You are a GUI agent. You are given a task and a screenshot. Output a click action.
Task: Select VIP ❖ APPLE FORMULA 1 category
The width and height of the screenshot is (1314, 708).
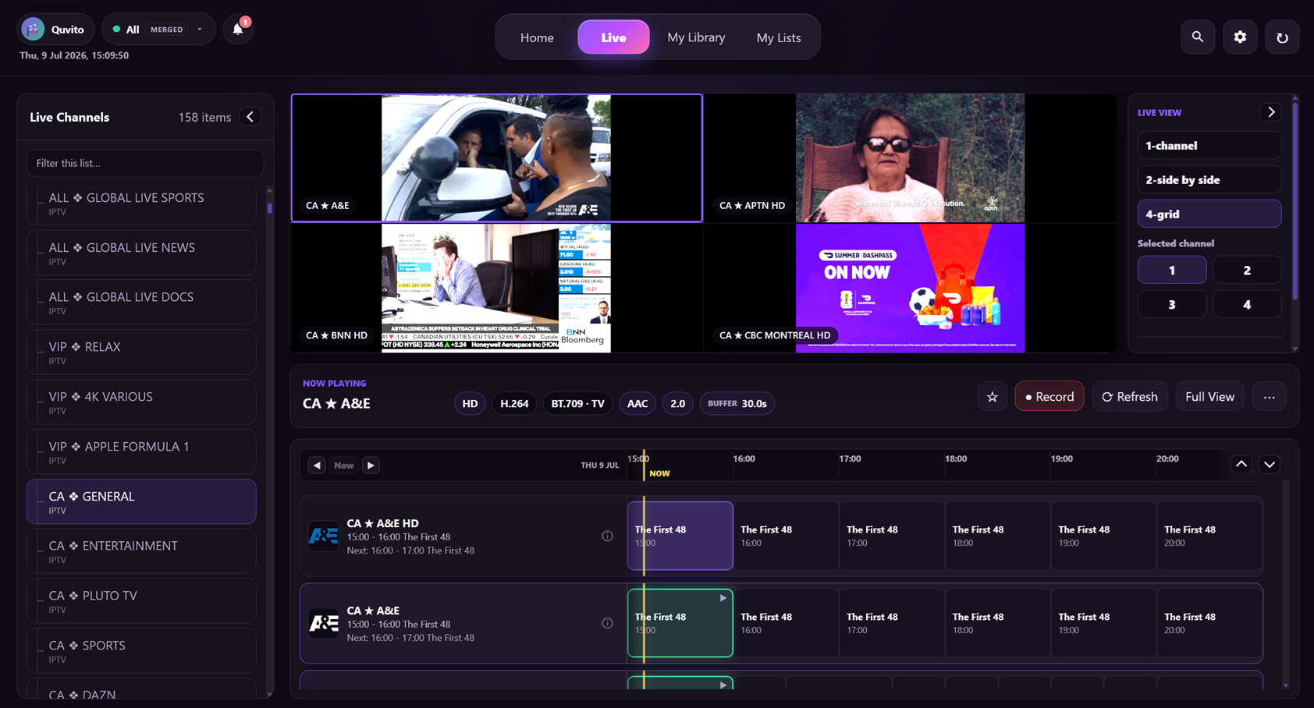141,452
